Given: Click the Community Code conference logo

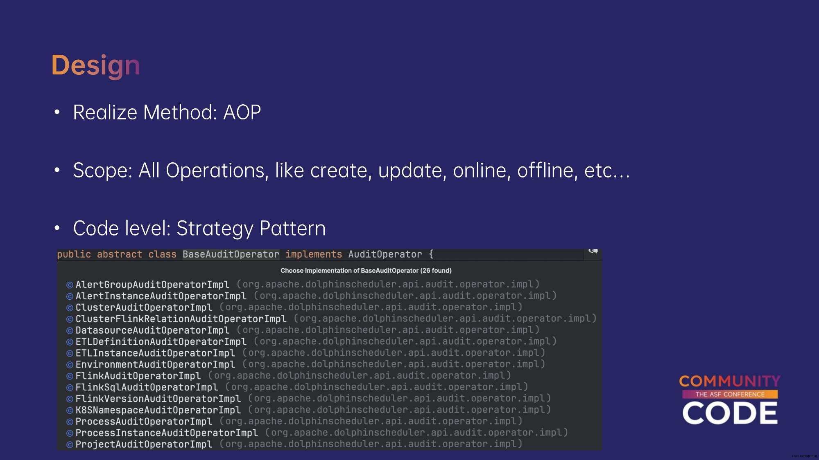Looking at the screenshot, I should (730, 399).
